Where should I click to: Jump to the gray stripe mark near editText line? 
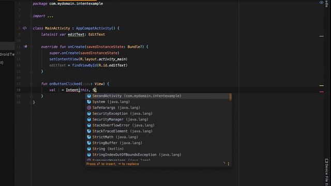click(321, 36)
